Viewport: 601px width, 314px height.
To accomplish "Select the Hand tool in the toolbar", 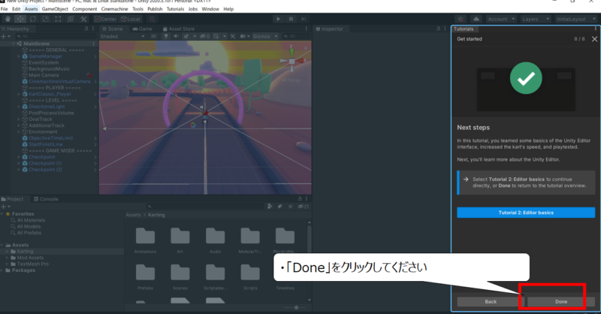I will coord(8,19).
